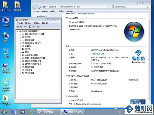This screenshot has height=115, width=154.
Task: Click the show desktop icon beside Start
Action: coord(13,112)
